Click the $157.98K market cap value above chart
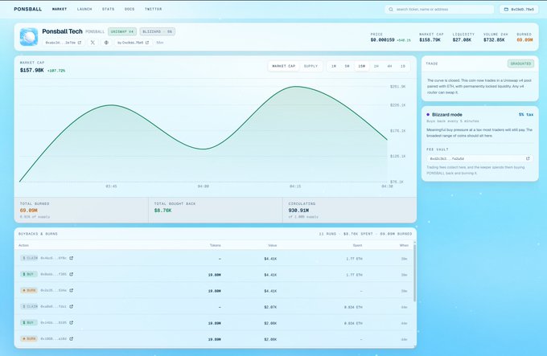Viewport: 547px width, 356px height. click(31, 71)
